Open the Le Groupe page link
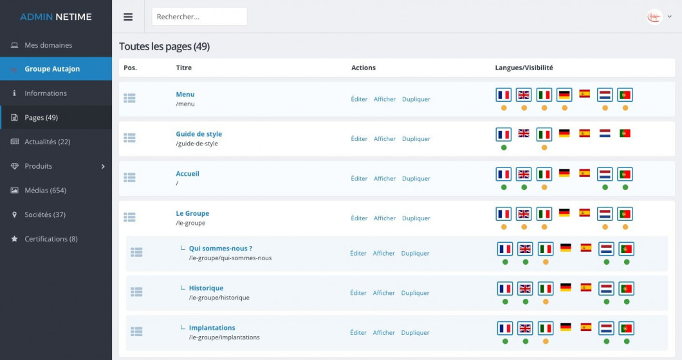 click(192, 213)
